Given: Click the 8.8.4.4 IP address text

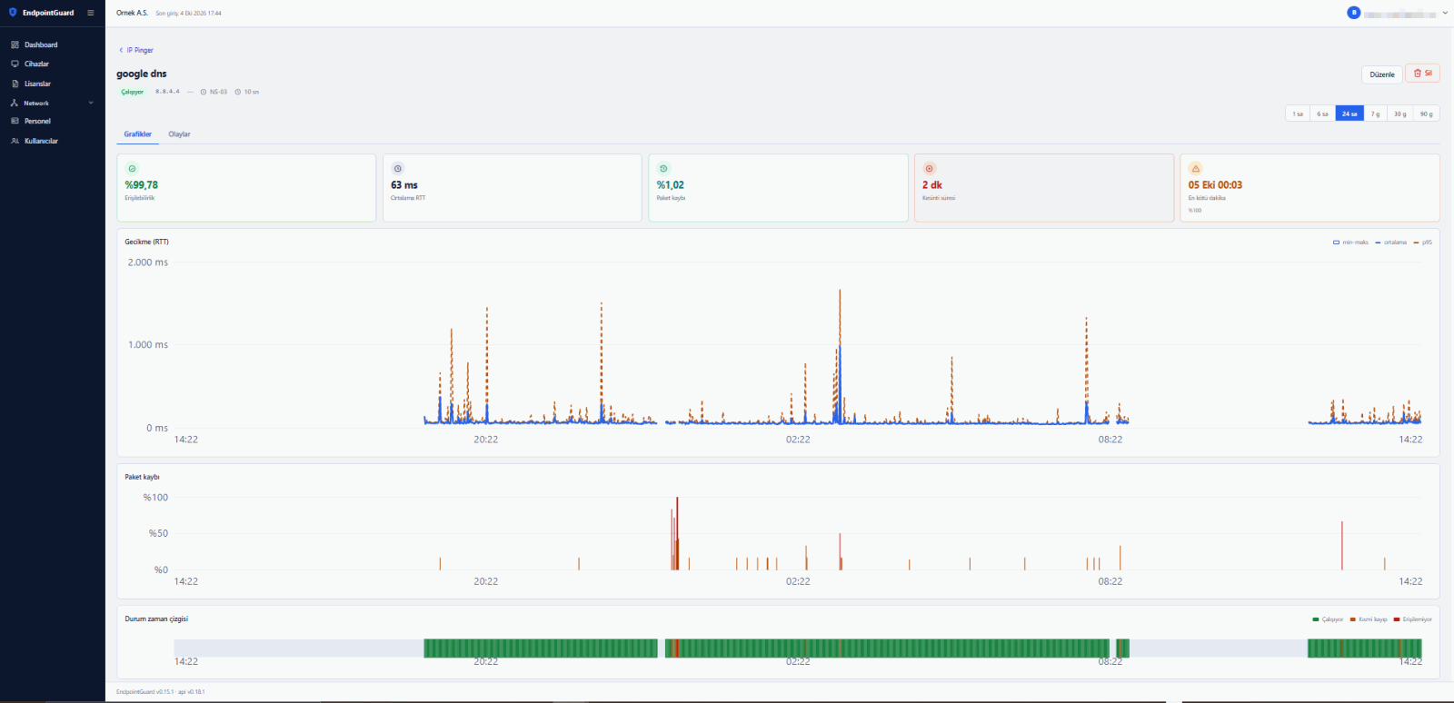Looking at the screenshot, I should click(x=167, y=92).
